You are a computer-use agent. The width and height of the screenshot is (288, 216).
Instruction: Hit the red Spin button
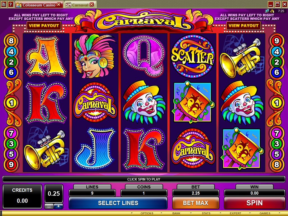pos(254,203)
